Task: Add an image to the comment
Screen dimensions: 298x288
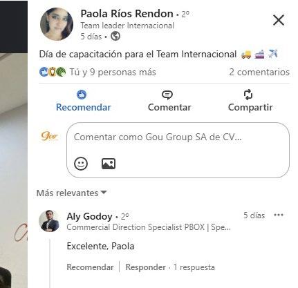Action: coord(109,164)
